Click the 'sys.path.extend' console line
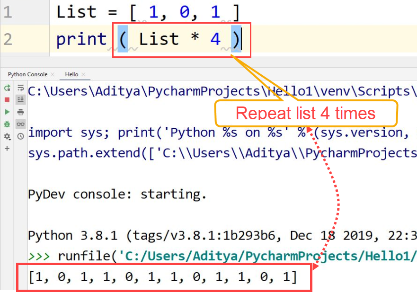 (x=222, y=153)
